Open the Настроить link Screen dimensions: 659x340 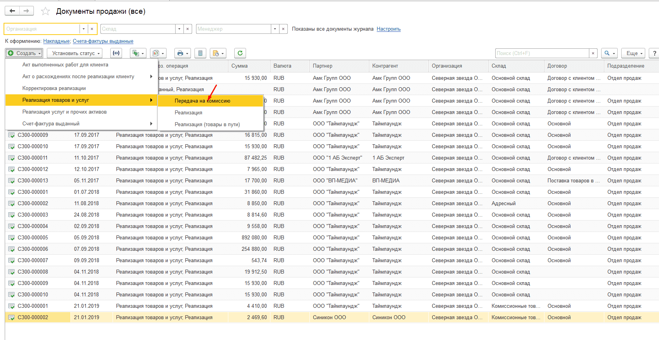pyautogui.click(x=389, y=29)
